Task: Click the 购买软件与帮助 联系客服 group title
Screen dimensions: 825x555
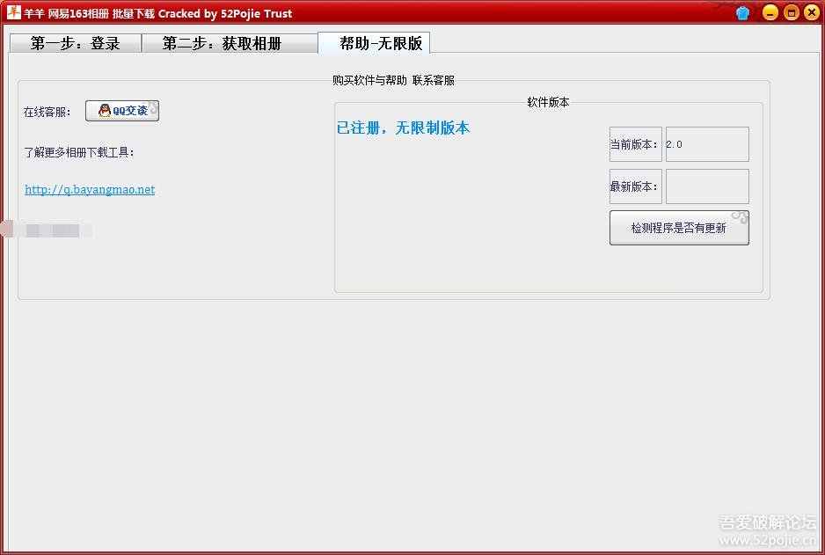Action: coord(393,81)
